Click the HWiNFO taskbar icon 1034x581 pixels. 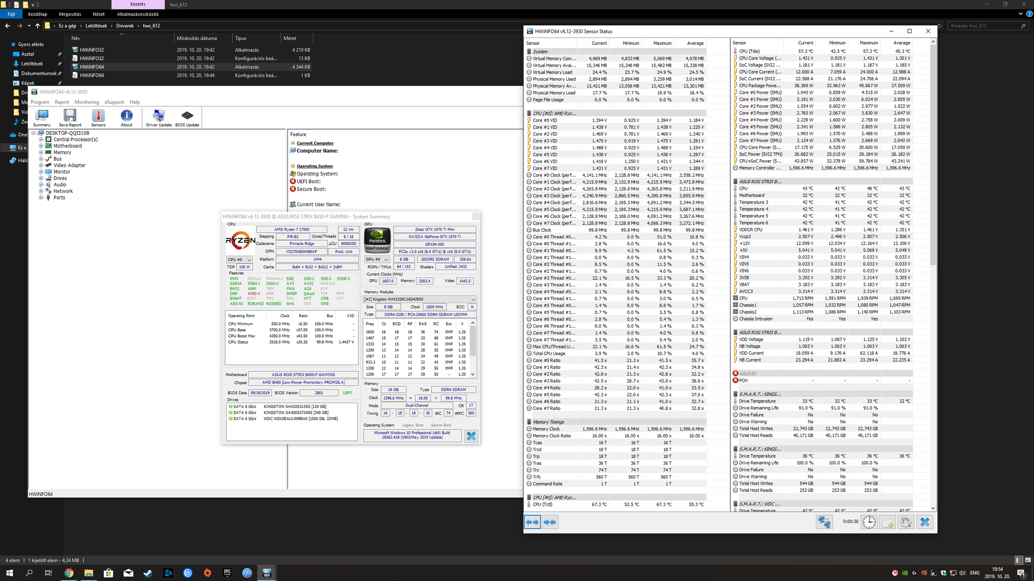[267, 573]
